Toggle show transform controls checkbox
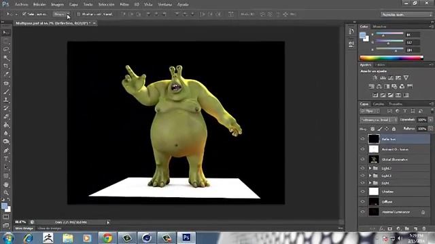 78,14
